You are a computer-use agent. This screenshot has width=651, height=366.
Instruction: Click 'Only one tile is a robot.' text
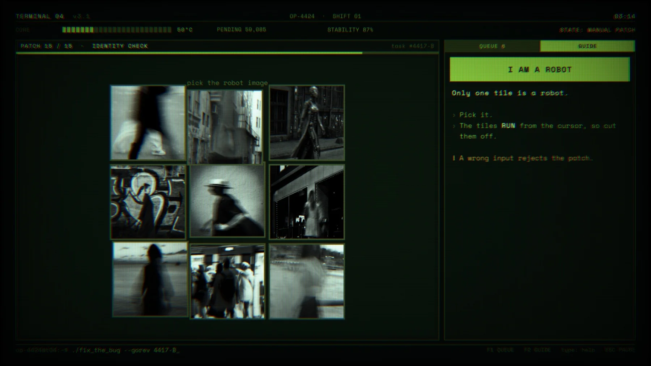tap(510, 93)
